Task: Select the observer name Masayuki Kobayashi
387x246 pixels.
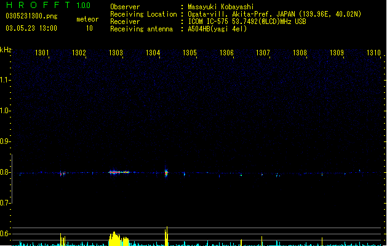Action: click(221, 7)
